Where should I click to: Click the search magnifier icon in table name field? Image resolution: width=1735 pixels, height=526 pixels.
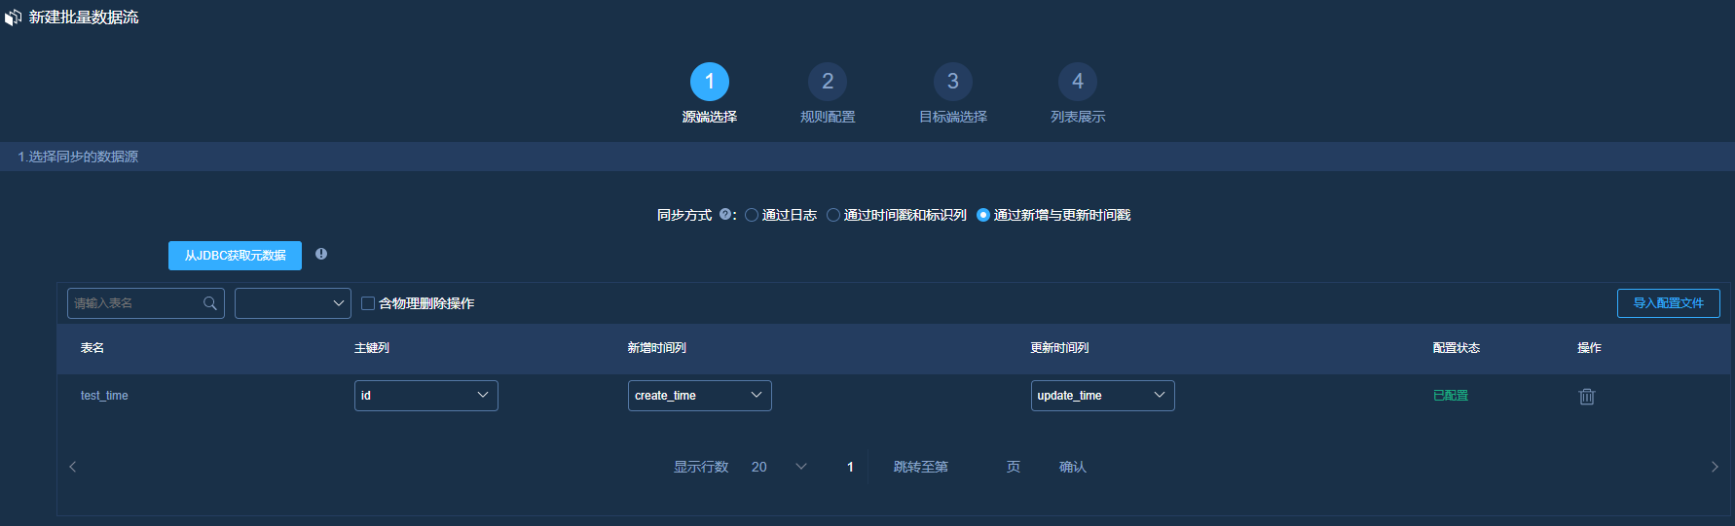pos(209,303)
